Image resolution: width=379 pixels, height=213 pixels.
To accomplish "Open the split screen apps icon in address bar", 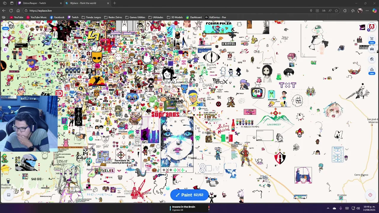I will pos(317,11).
